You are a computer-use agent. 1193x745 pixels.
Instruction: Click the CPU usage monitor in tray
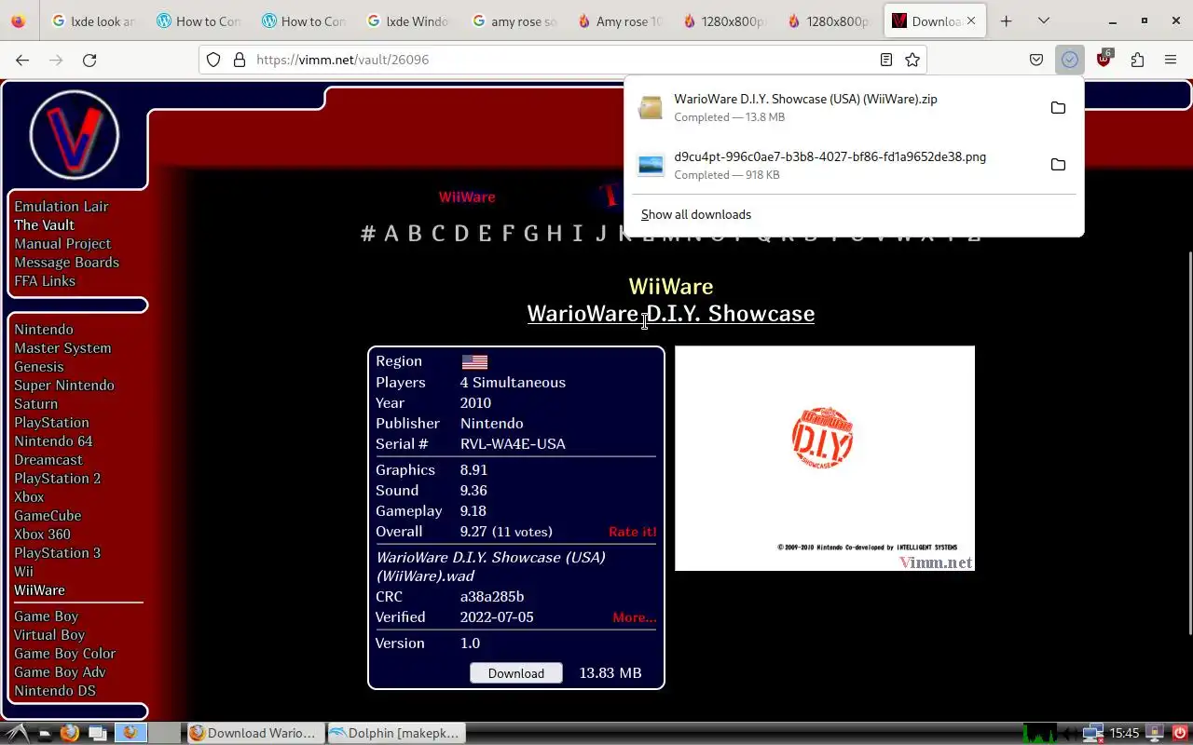pyautogui.click(x=1040, y=733)
